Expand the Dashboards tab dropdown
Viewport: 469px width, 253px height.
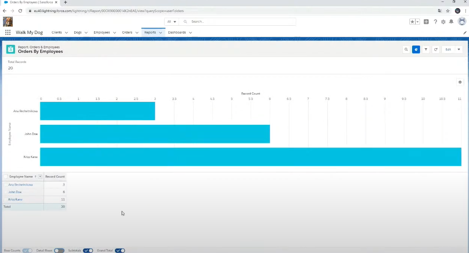pos(190,33)
